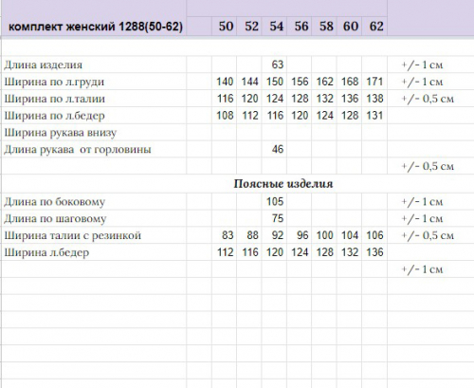Select '+/- 0,5 см' in Ширина по л.талии row
The height and width of the screenshot is (388, 474).
point(428,99)
